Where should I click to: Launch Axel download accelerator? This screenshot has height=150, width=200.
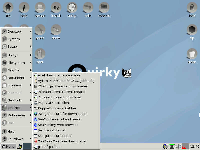pyautogui.click(x=66, y=75)
